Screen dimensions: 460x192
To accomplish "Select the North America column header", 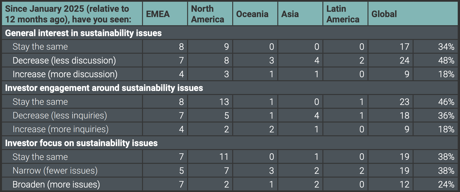I will coord(207,14).
